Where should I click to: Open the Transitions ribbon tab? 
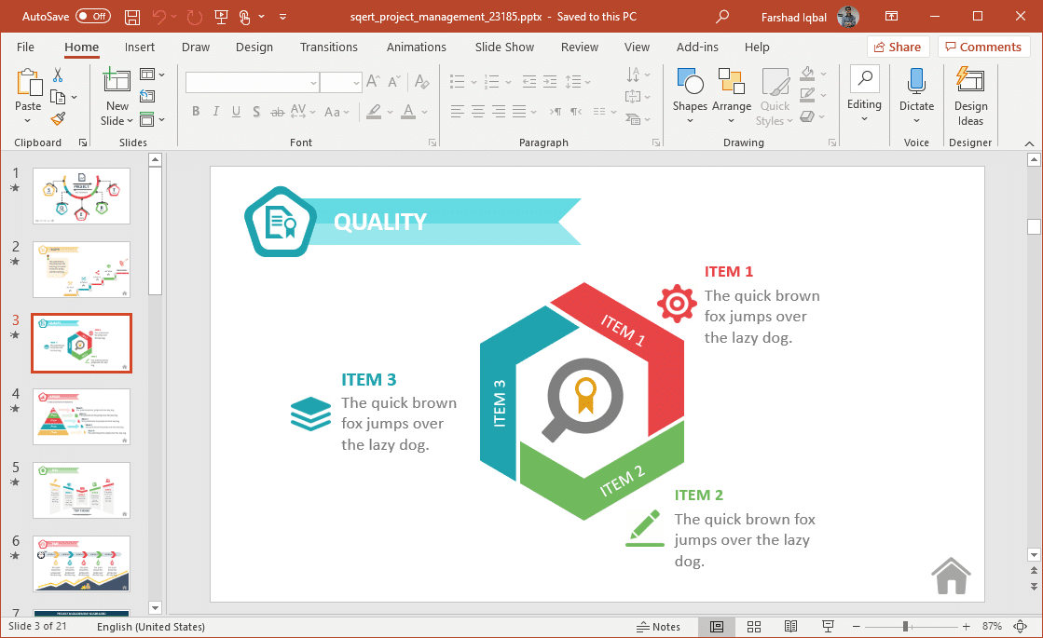click(x=328, y=48)
